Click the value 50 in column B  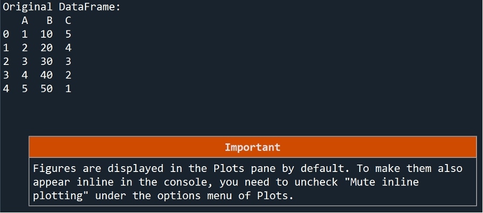[x=46, y=89]
